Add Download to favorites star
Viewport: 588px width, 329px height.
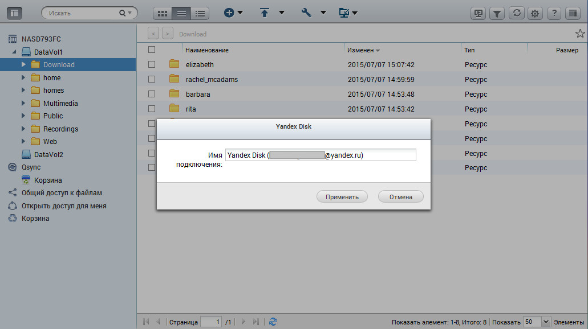click(x=580, y=34)
